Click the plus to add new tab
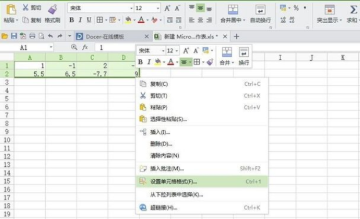360x219 pixels. point(236,36)
